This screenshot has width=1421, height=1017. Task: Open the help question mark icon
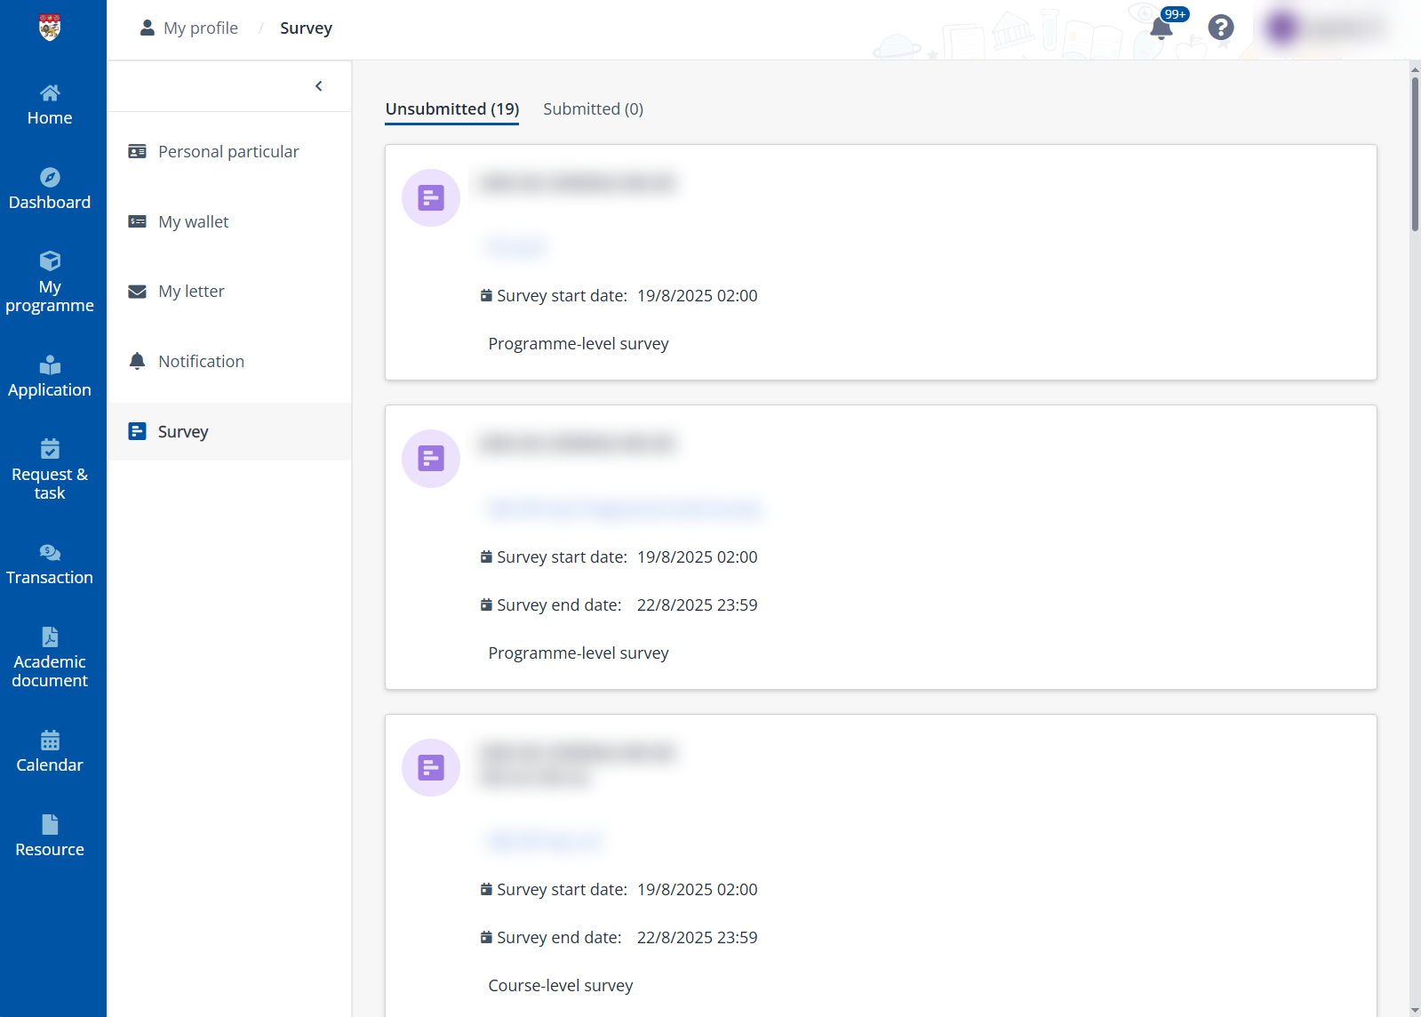point(1220,28)
